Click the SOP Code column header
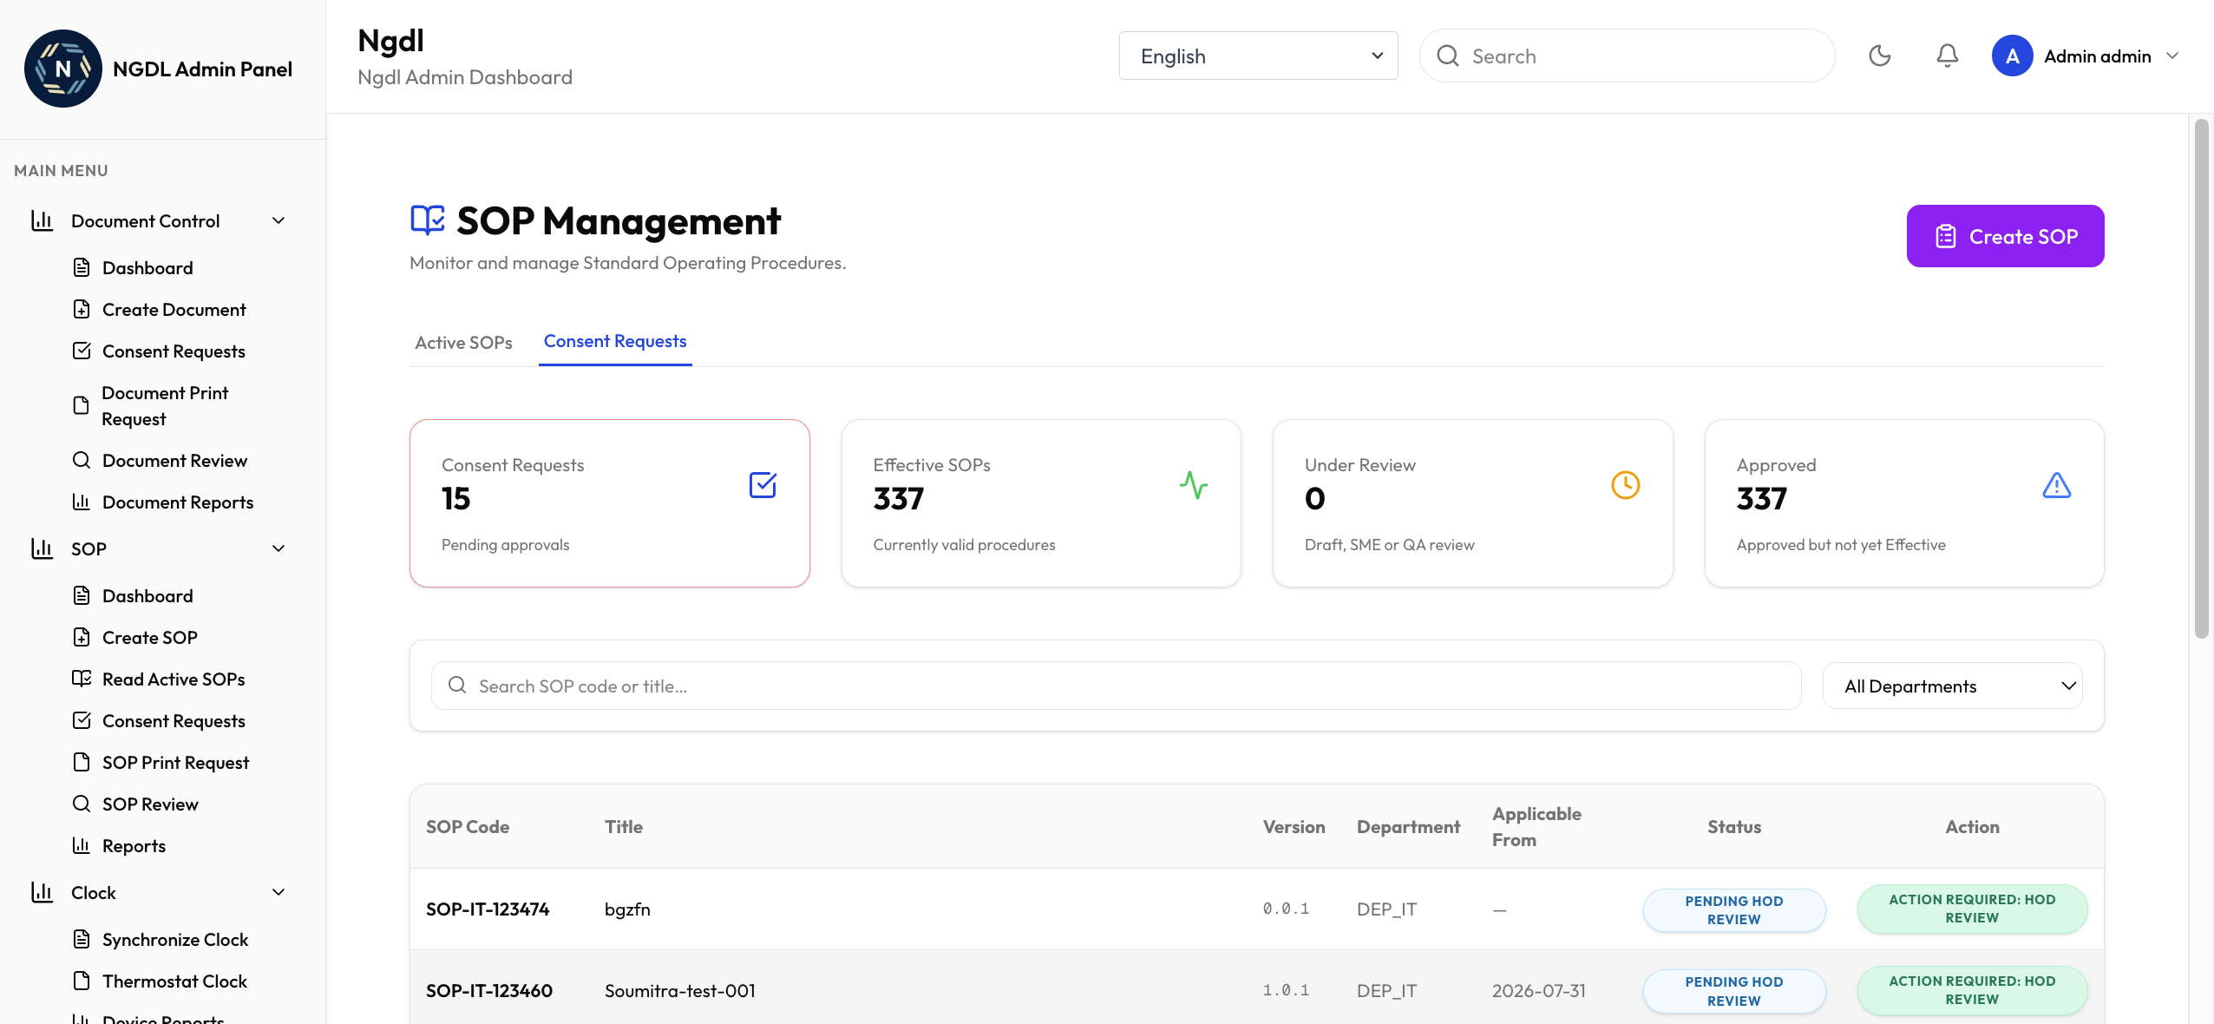This screenshot has height=1024, width=2214. point(468,827)
